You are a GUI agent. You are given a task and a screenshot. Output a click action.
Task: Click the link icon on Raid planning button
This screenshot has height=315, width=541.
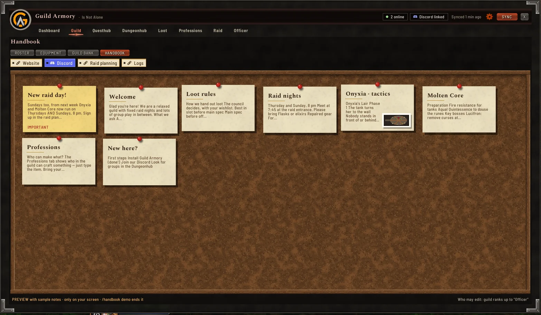coord(86,63)
